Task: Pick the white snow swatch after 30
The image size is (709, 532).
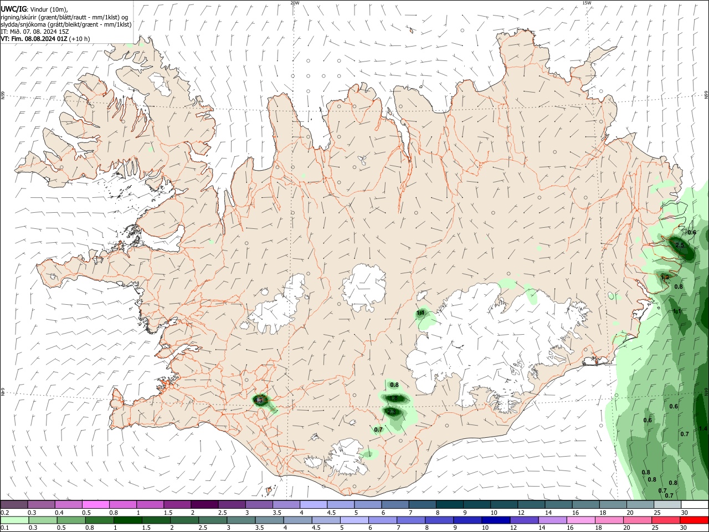Action: click(694, 504)
